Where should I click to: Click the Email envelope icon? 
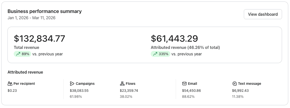point(184,84)
